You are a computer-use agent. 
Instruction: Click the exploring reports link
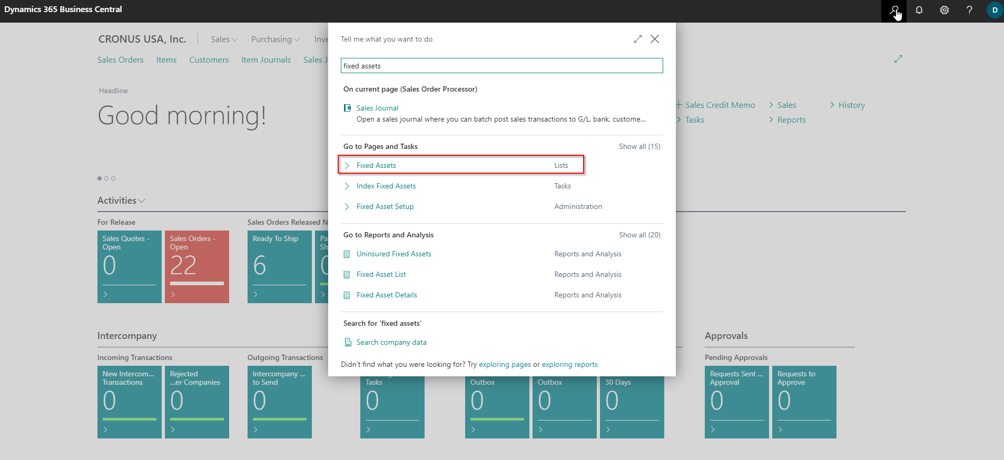(569, 364)
